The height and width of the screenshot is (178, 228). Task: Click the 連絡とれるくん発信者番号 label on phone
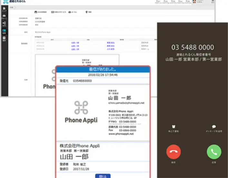193,55
